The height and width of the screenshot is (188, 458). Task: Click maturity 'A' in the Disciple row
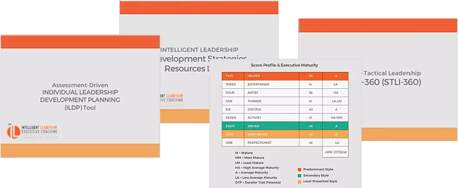pos(335,109)
